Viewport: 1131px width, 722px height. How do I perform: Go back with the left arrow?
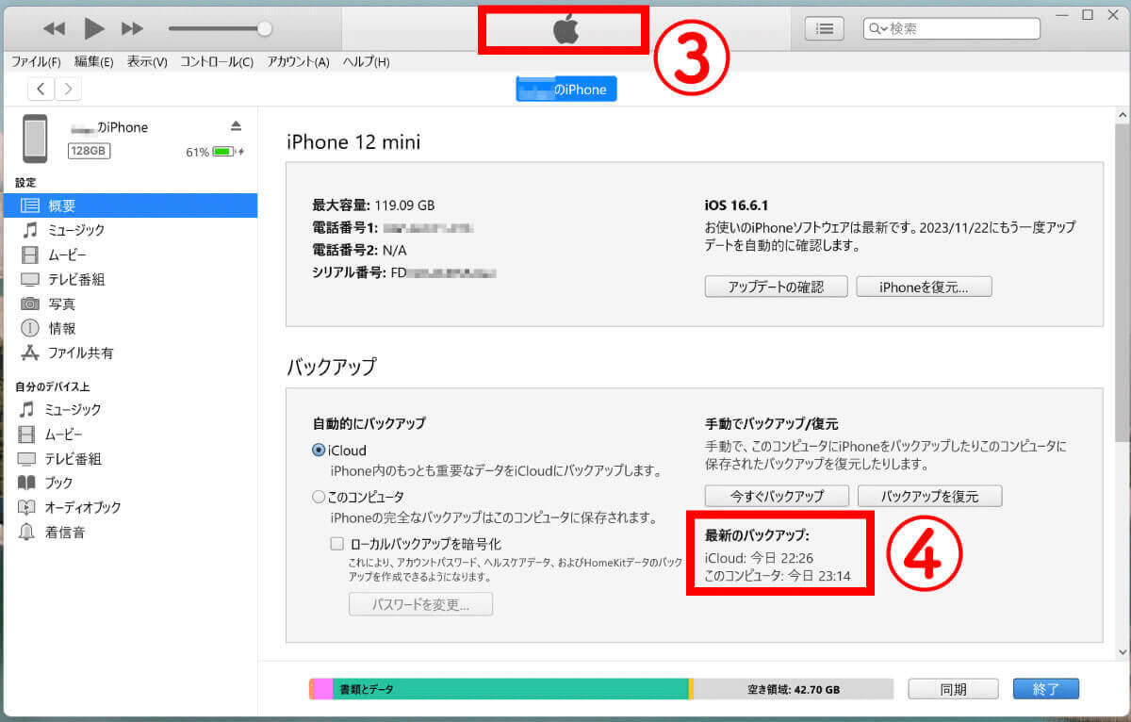(41, 90)
